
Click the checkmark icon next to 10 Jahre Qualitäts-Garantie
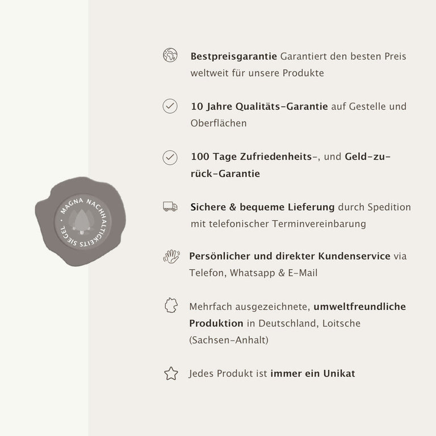(170, 106)
